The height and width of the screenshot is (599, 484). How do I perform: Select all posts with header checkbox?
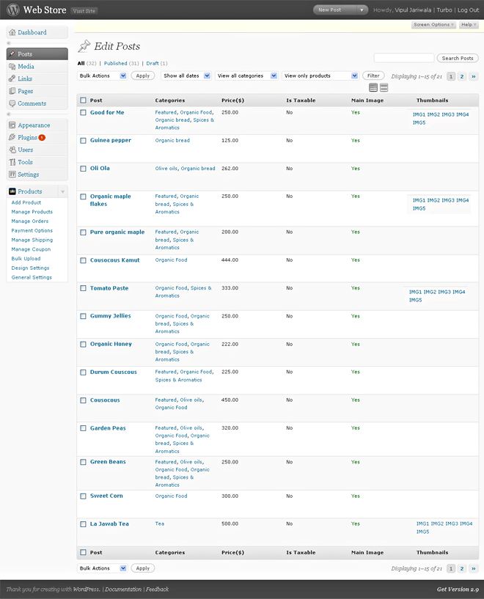(84, 100)
